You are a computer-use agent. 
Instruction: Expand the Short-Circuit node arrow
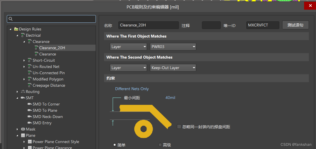[24, 60]
